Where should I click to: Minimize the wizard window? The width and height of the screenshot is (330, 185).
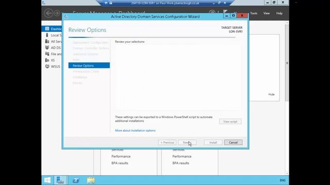pyautogui.click(x=226, y=16)
